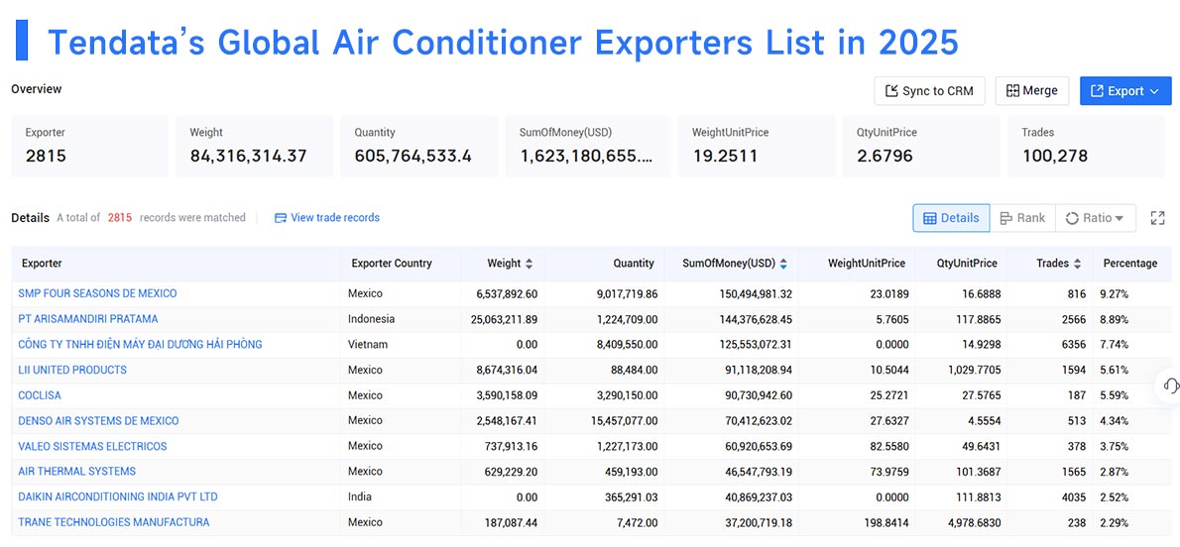Click the Weight column sort arrows
1180x547 pixels.
point(530,265)
